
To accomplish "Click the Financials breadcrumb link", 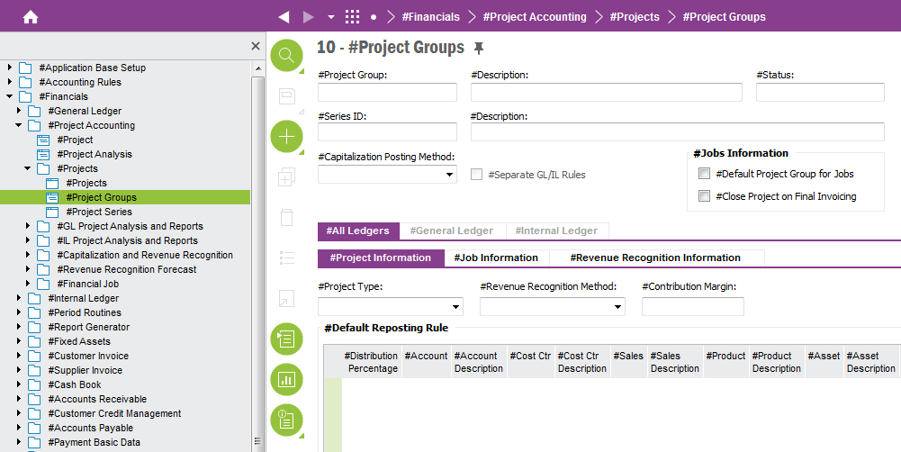I will coord(430,17).
